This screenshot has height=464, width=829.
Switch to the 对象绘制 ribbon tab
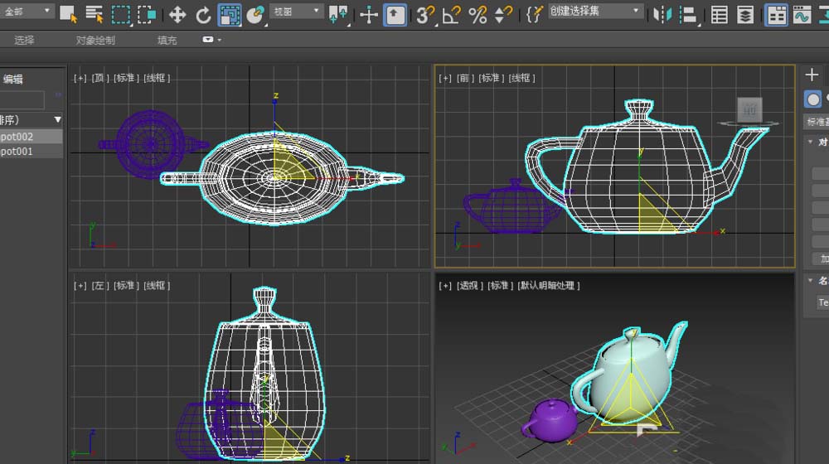95,40
